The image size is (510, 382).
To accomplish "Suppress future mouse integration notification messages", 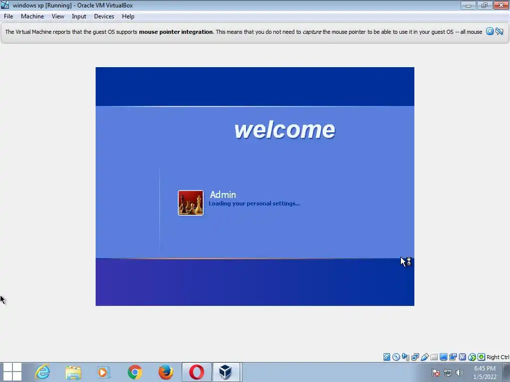I will 499,31.
